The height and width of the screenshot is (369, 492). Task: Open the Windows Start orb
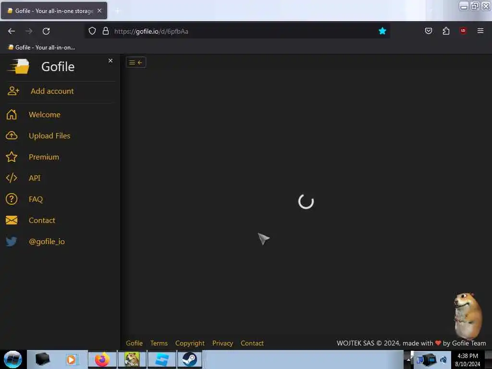13,359
